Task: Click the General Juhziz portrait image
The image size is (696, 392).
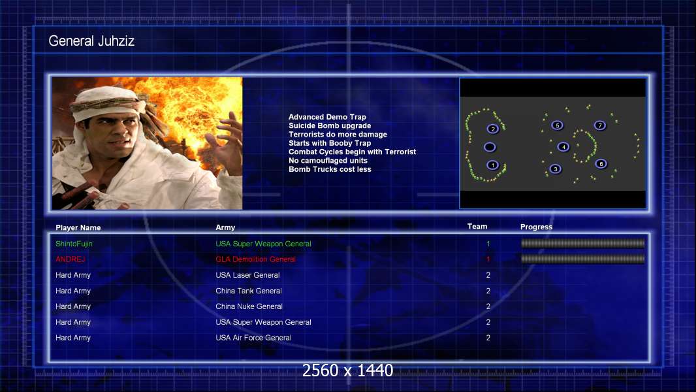Action: pos(148,143)
